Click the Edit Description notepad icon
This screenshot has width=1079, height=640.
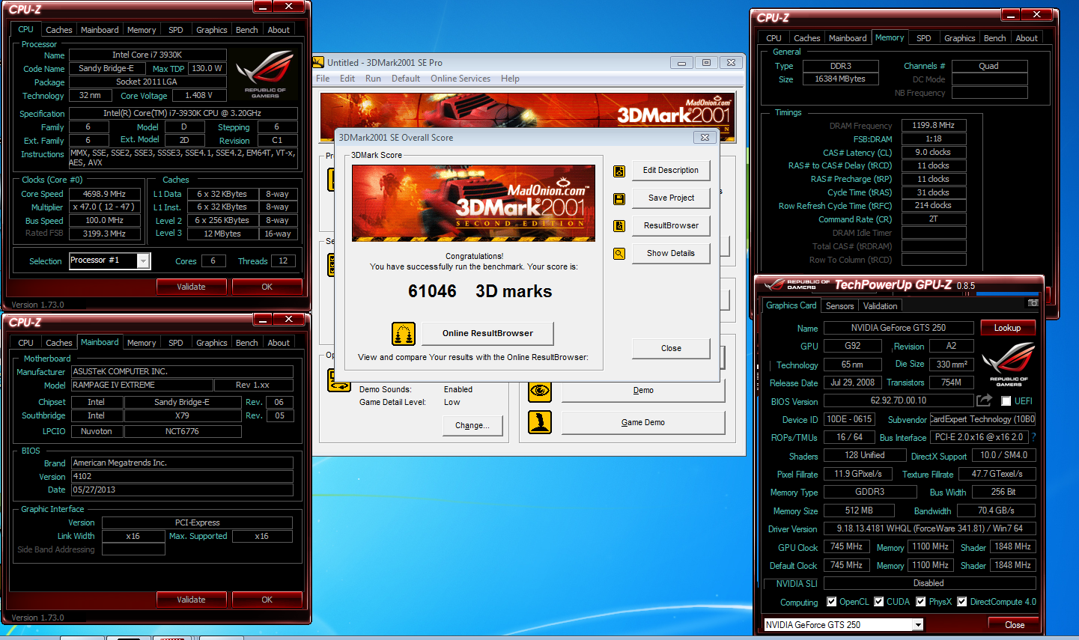pyautogui.click(x=619, y=171)
